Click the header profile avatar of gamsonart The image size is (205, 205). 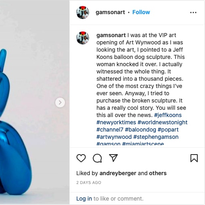tap(83, 13)
